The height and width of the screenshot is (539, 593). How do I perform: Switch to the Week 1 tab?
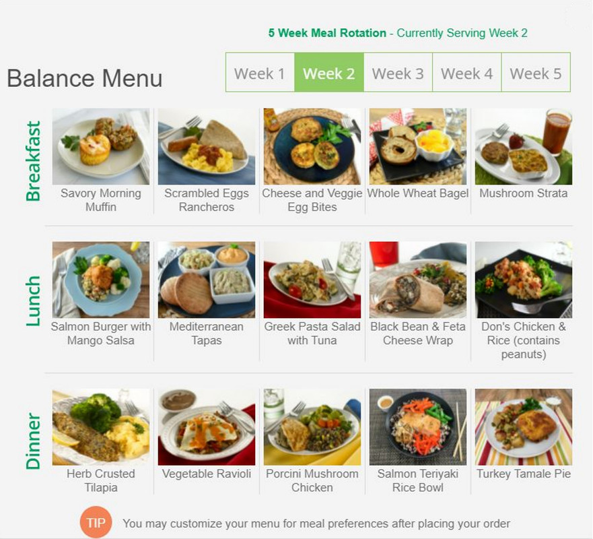point(260,73)
